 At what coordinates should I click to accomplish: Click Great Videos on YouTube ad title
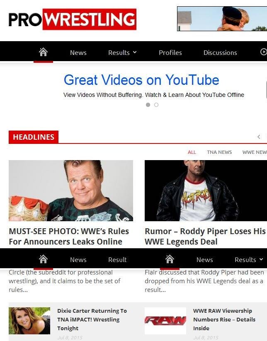coord(141,80)
